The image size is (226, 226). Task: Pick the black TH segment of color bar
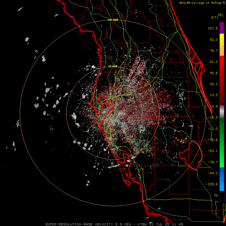pos(222,196)
